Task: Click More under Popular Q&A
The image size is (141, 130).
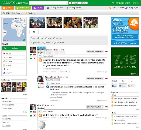Action: [137, 109]
